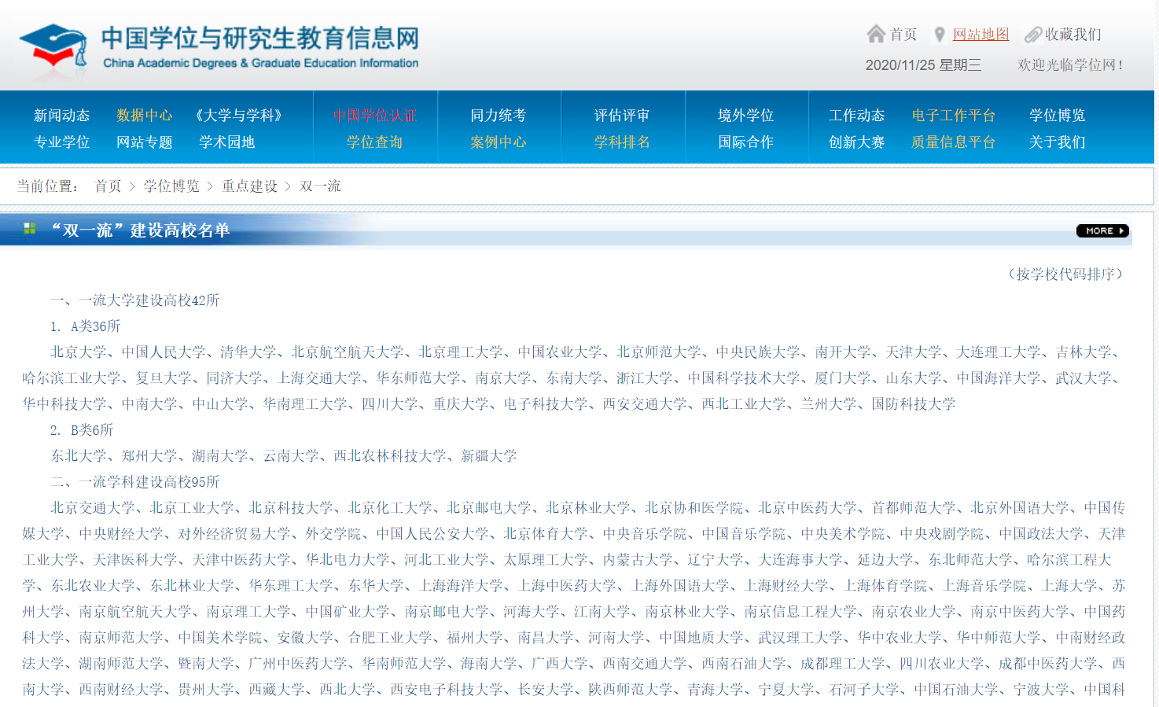1159x707 pixels.
Task: Click 东北大学 in B类 list
Action: (79, 456)
